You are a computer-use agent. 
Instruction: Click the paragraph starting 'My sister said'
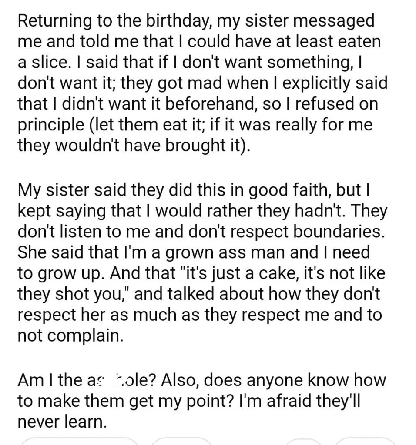click(202, 262)
